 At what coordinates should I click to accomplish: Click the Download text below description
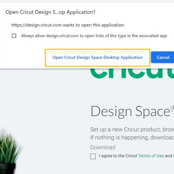(x=103, y=147)
